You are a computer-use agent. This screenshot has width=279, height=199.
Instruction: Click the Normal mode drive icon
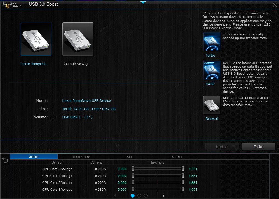click(x=212, y=105)
